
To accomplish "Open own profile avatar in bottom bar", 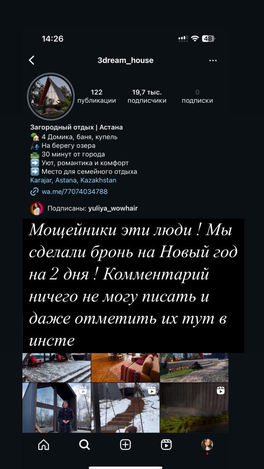I will (207, 445).
